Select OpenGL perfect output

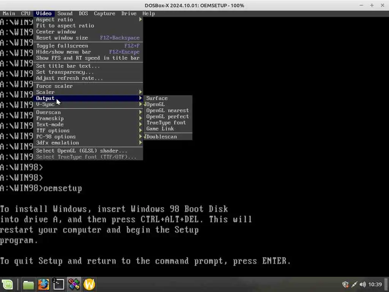(168, 116)
